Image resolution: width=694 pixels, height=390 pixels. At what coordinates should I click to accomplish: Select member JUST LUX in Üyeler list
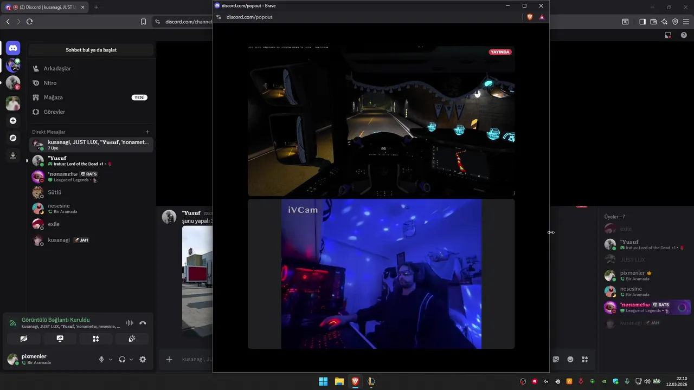coord(647,260)
